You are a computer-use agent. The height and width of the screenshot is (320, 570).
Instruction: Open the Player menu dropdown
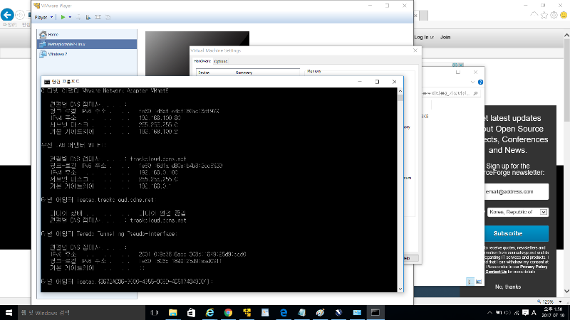click(43, 17)
